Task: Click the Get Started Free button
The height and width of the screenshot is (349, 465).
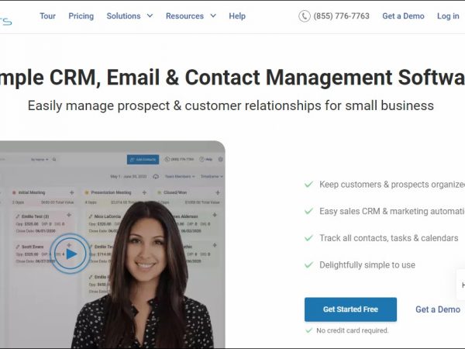Action: (x=350, y=309)
